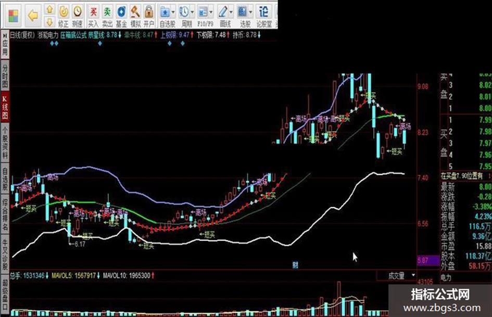The width and height of the screenshot is (492, 317).
Task: Select the K线图 sidebar tab
Action: click(5, 107)
